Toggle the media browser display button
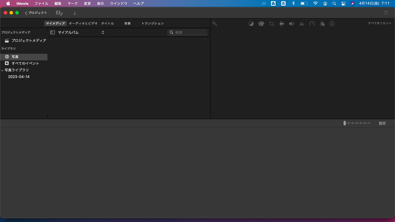395x222 pixels. [59, 13]
